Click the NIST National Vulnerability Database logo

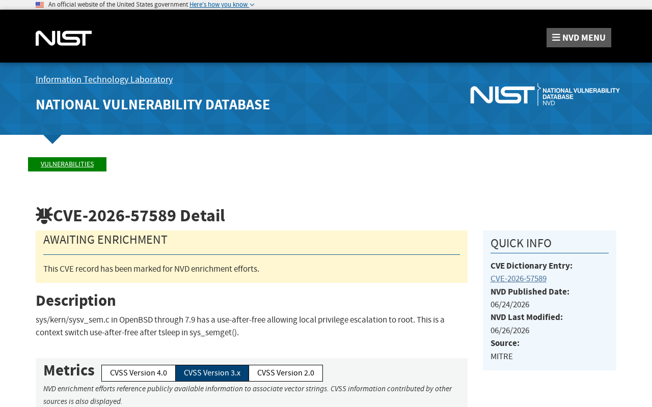coord(545,95)
